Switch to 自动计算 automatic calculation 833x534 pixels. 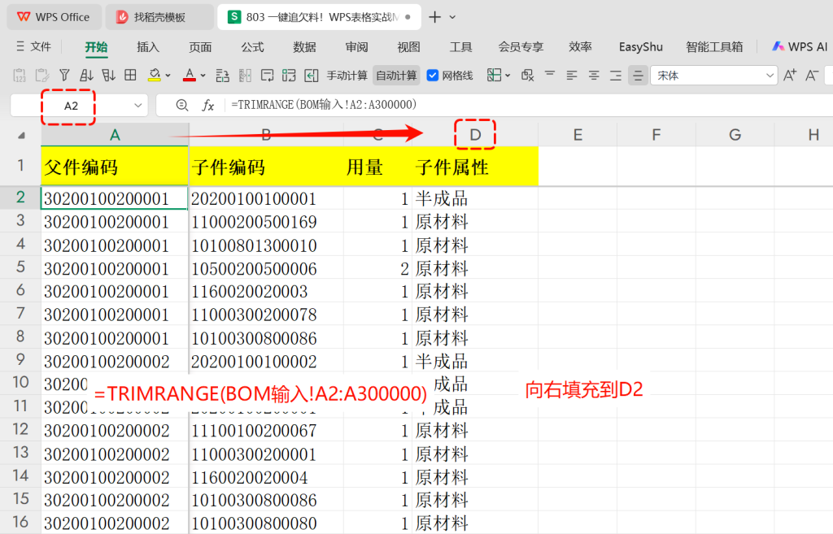point(396,76)
